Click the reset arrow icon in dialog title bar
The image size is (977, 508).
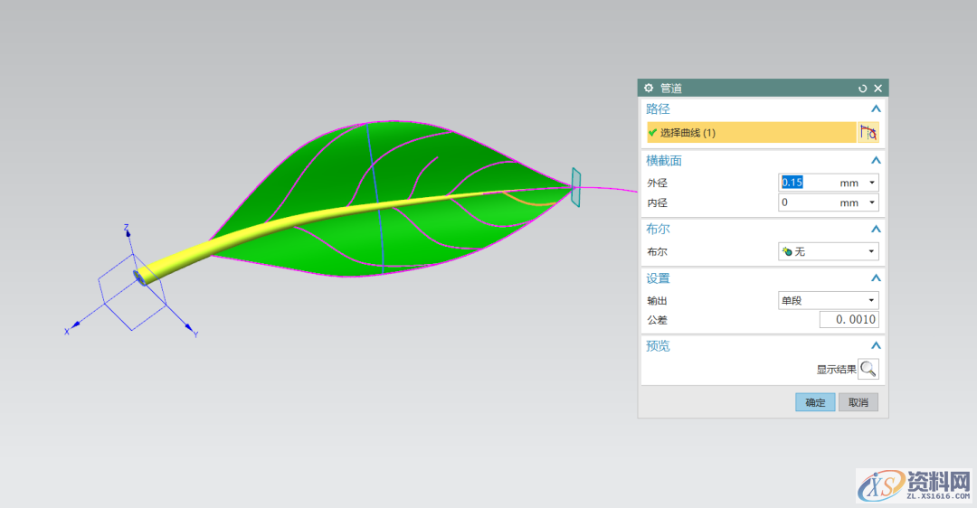(862, 89)
